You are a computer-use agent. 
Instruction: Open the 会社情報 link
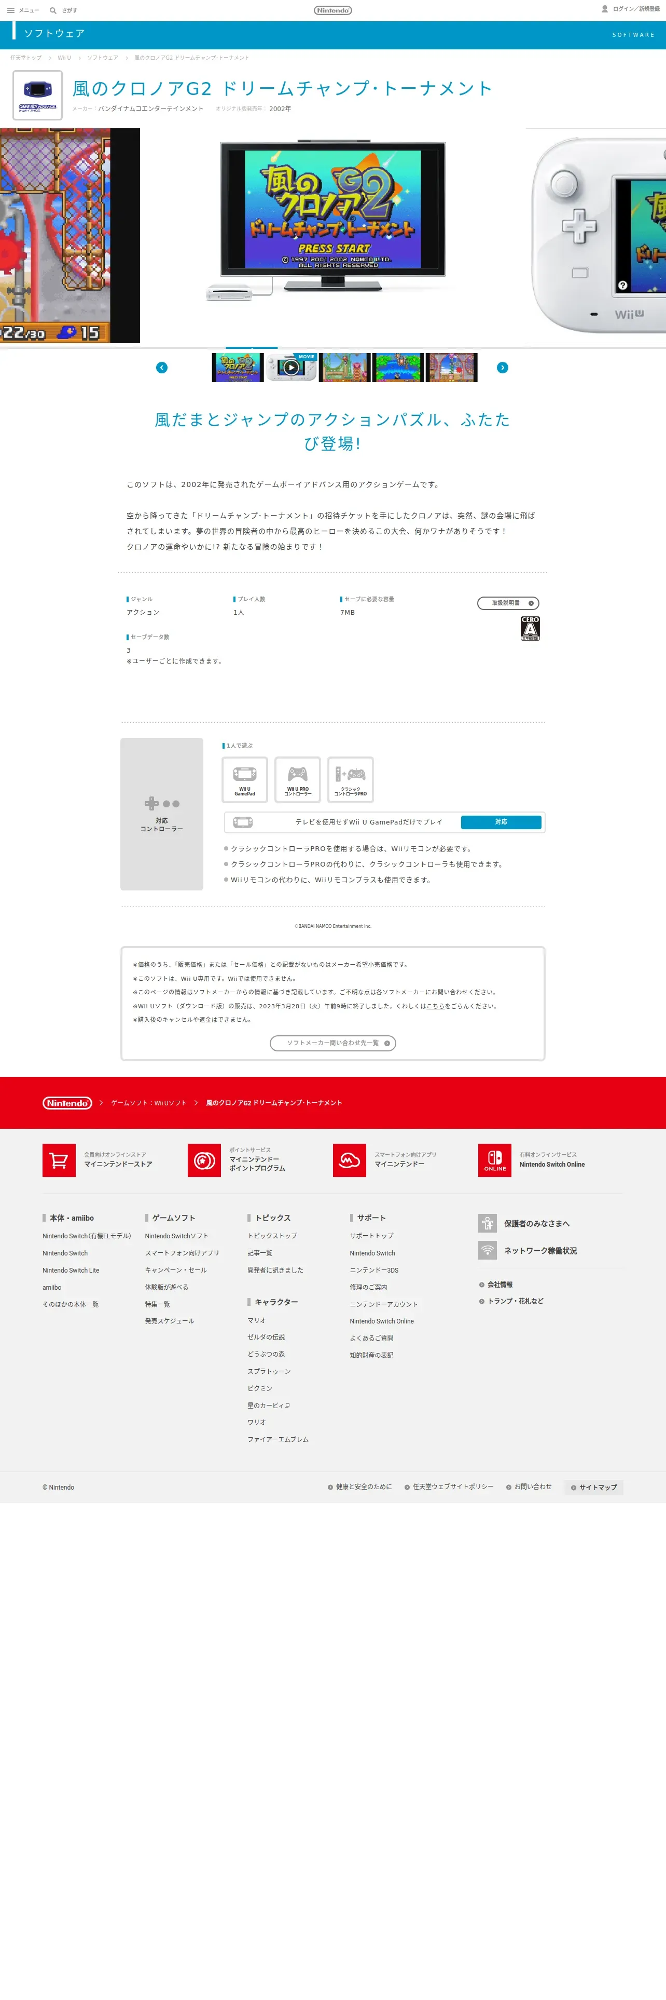click(x=499, y=1285)
